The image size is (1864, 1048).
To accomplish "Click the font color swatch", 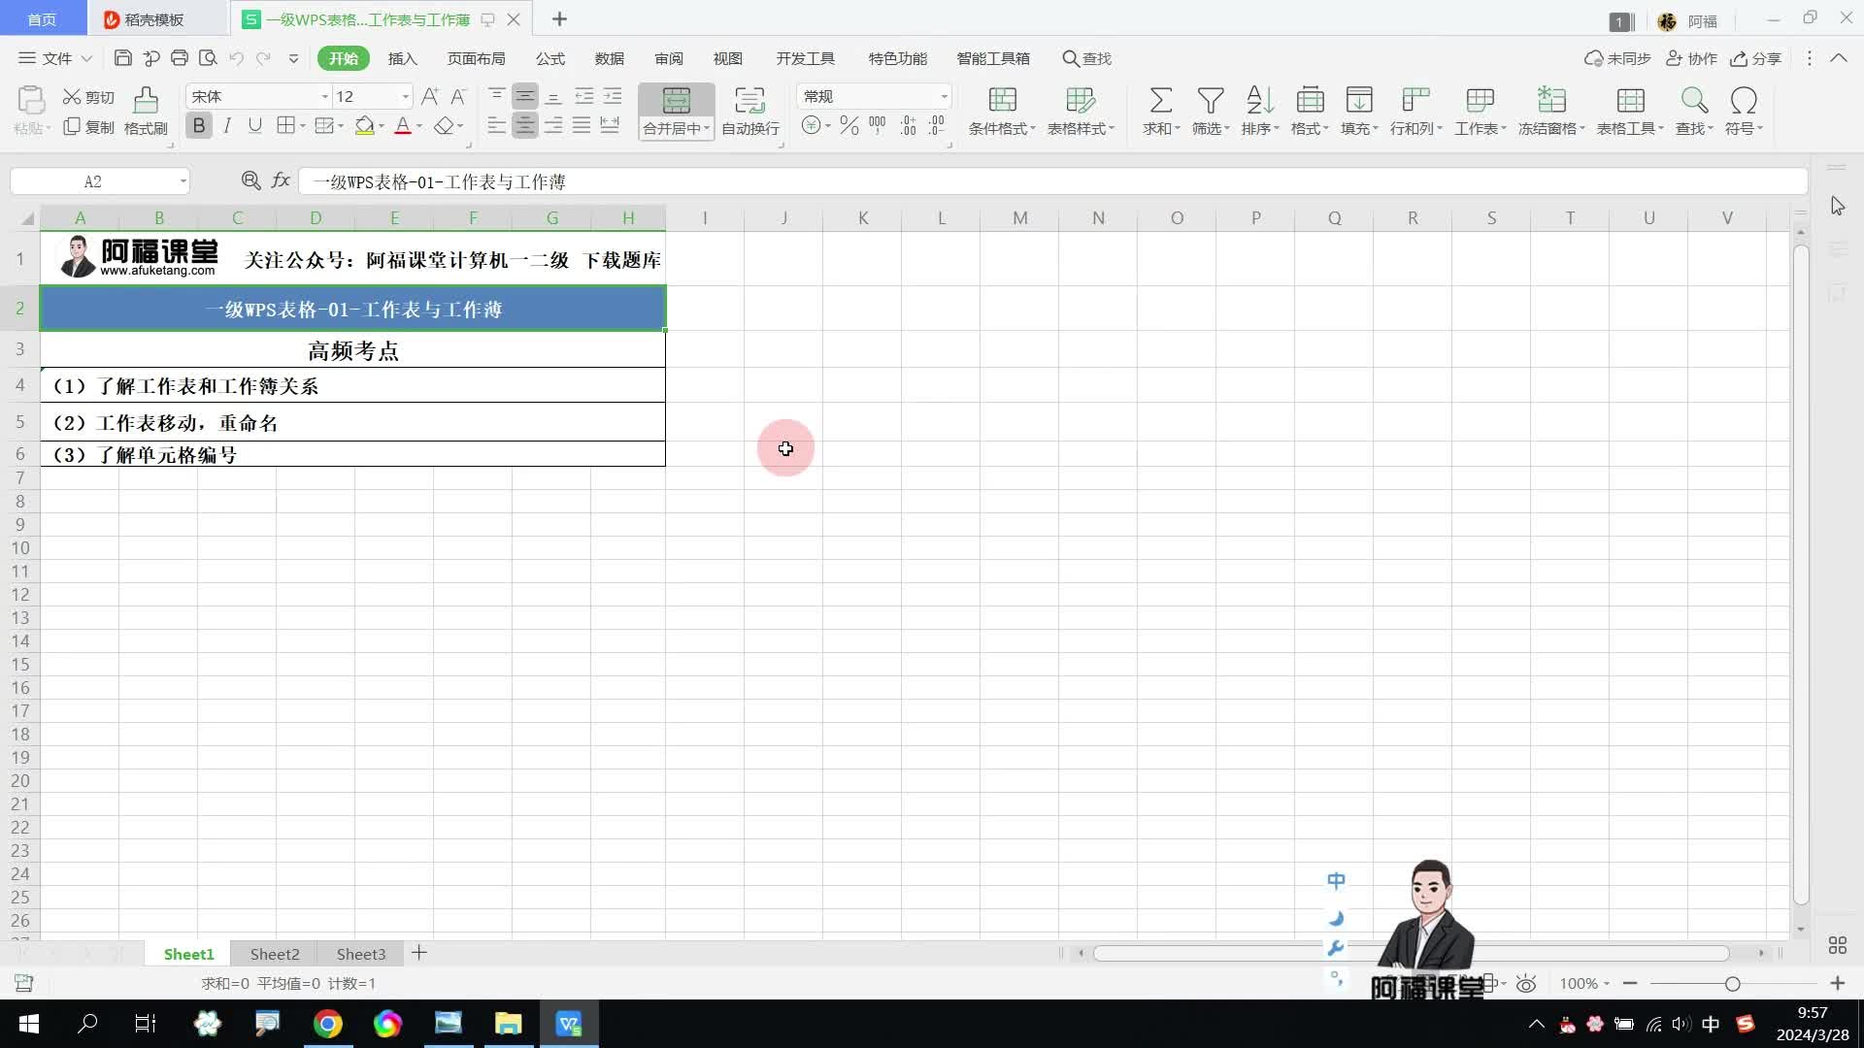I will click(403, 126).
